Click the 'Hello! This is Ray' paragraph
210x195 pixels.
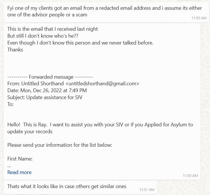coord(100,128)
